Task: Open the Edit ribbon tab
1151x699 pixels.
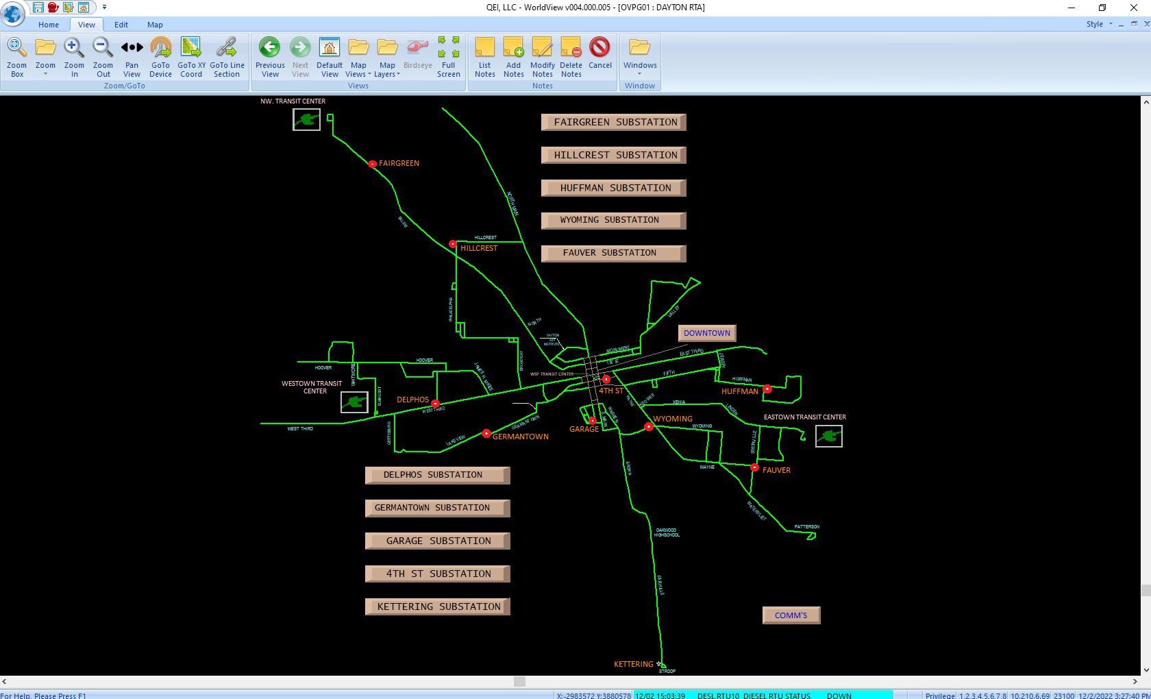Action: point(121,25)
